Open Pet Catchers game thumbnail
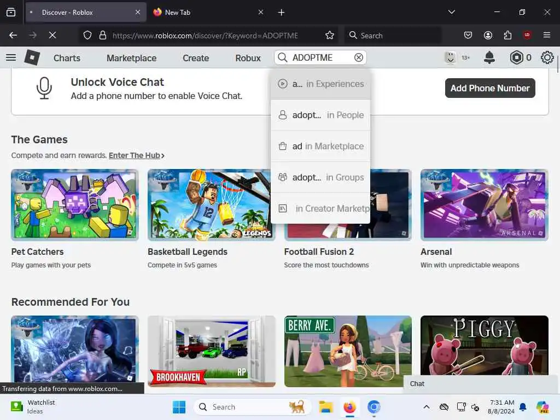Screen dimensions: 560x420 74,205
